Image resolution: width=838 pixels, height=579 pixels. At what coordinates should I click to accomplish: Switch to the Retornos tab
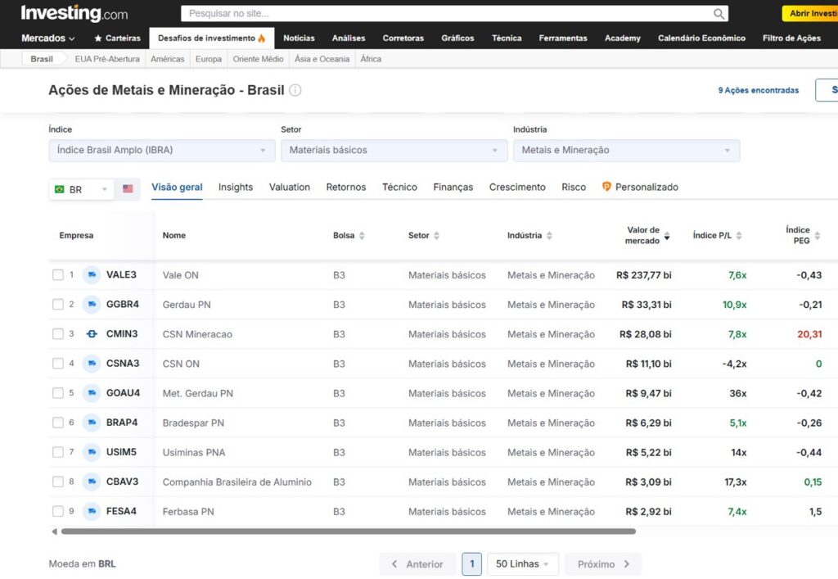click(346, 187)
